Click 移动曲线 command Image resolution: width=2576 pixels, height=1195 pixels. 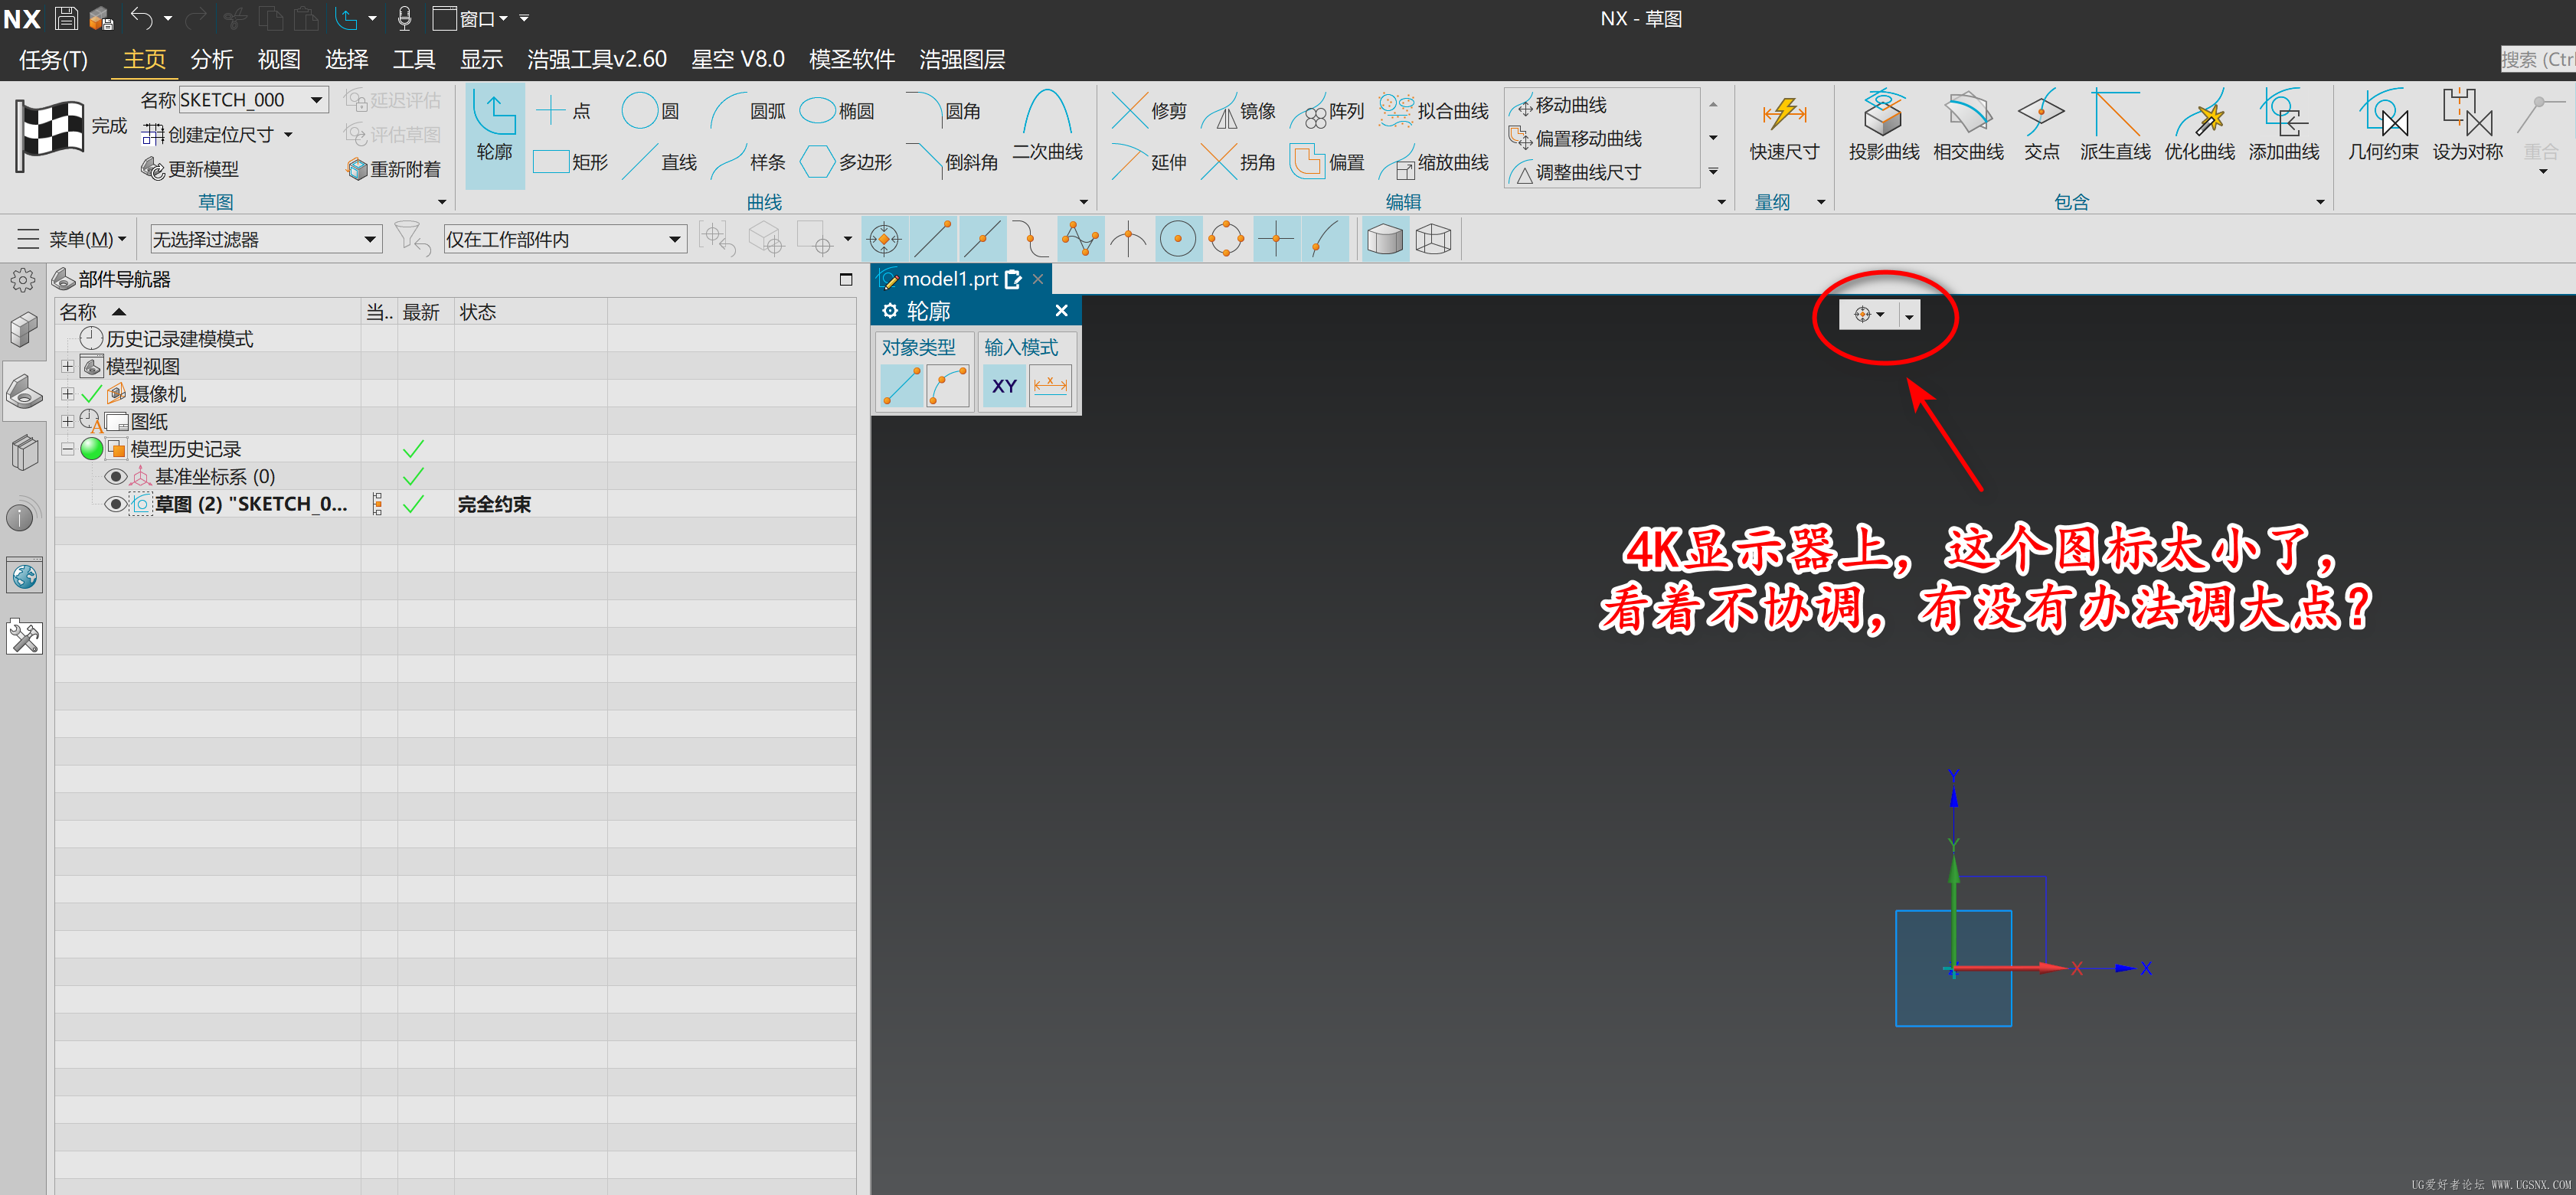[1558, 105]
